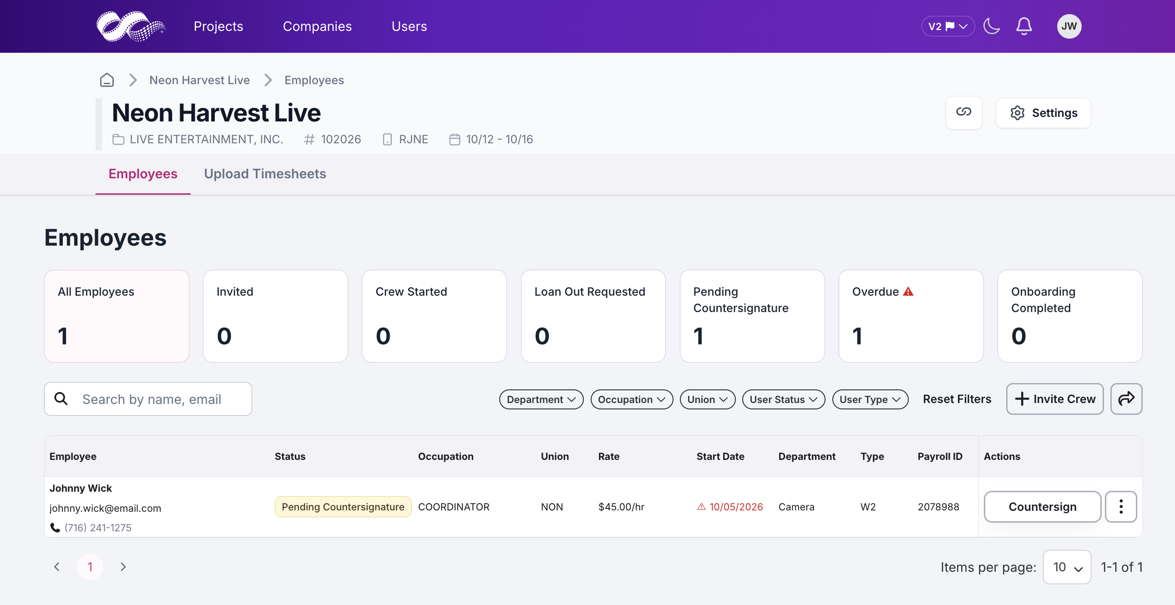Open JW user avatar menu
The image size is (1175, 605).
pos(1069,26)
